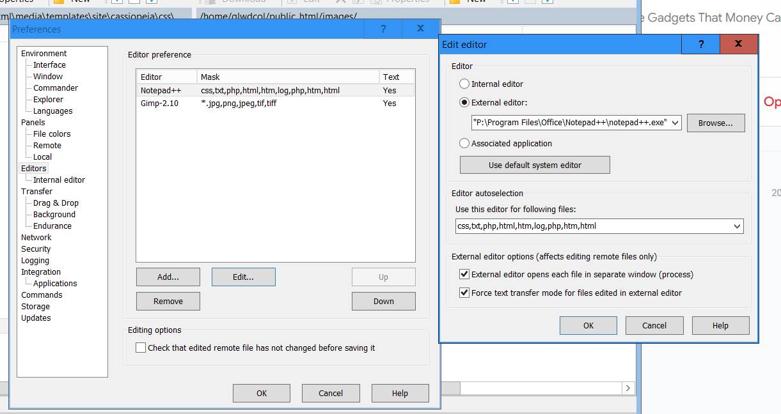Select the Internal editor radio button
781x414 pixels.
(464, 84)
